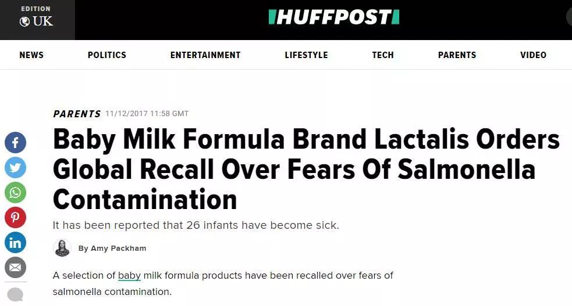The width and height of the screenshot is (572, 306).
Task: Click the globe icon beside UK
Action: click(x=24, y=22)
